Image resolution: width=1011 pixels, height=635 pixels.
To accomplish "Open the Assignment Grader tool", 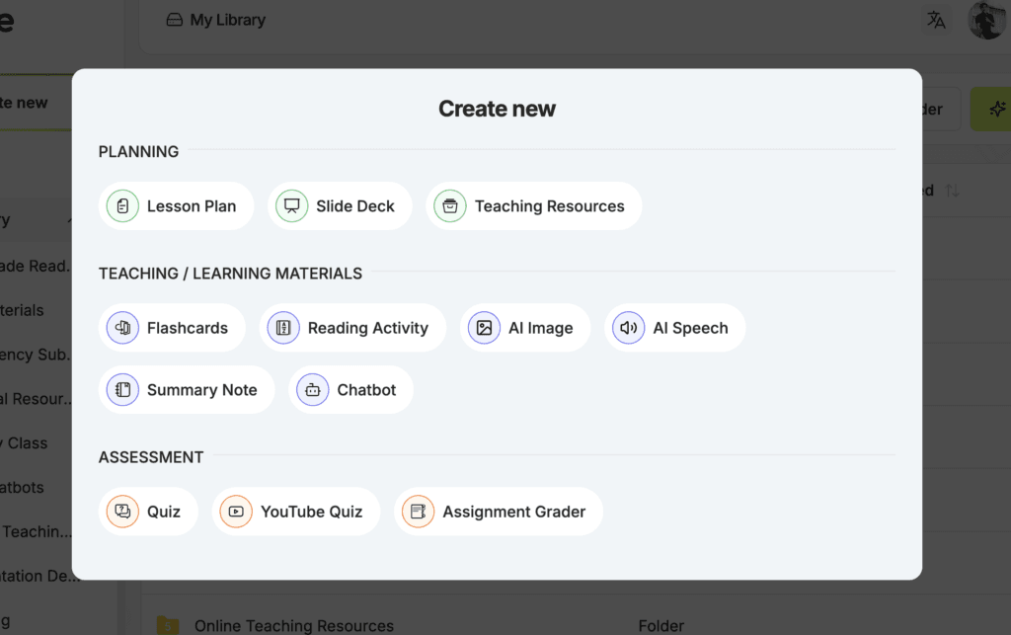I will [x=499, y=512].
